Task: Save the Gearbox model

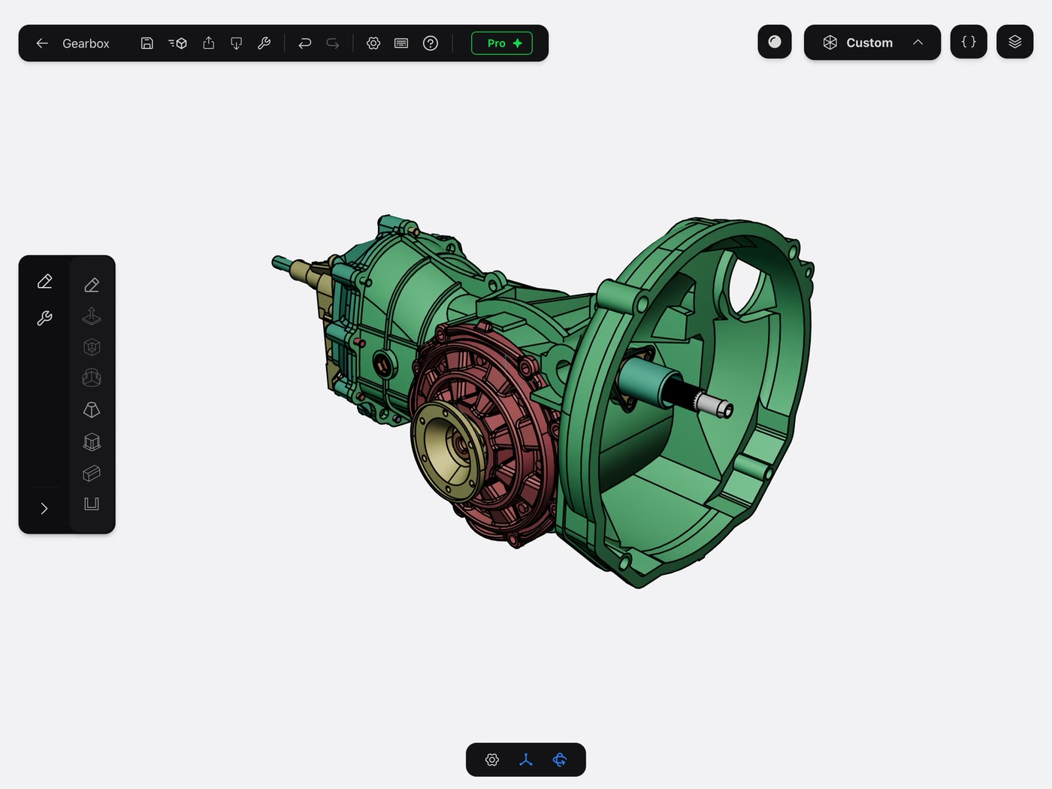Action: (147, 44)
